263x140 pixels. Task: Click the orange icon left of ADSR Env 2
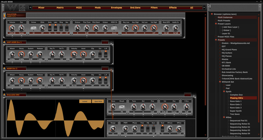pyautogui.click(x=4, y=68)
